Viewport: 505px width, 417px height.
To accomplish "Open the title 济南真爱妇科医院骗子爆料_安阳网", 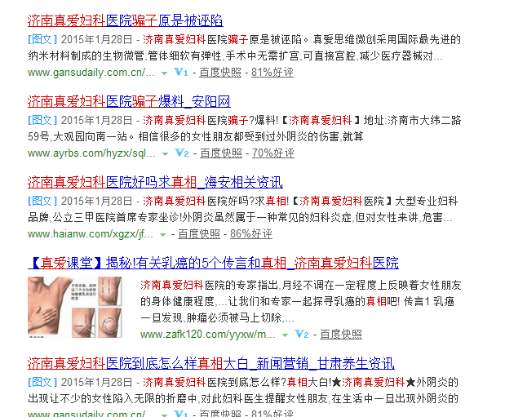I will (x=129, y=101).
